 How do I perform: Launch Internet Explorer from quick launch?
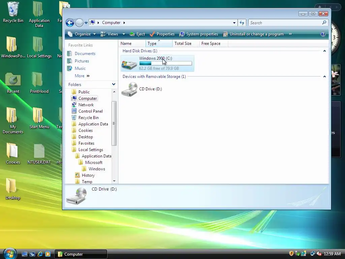pos(40,254)
